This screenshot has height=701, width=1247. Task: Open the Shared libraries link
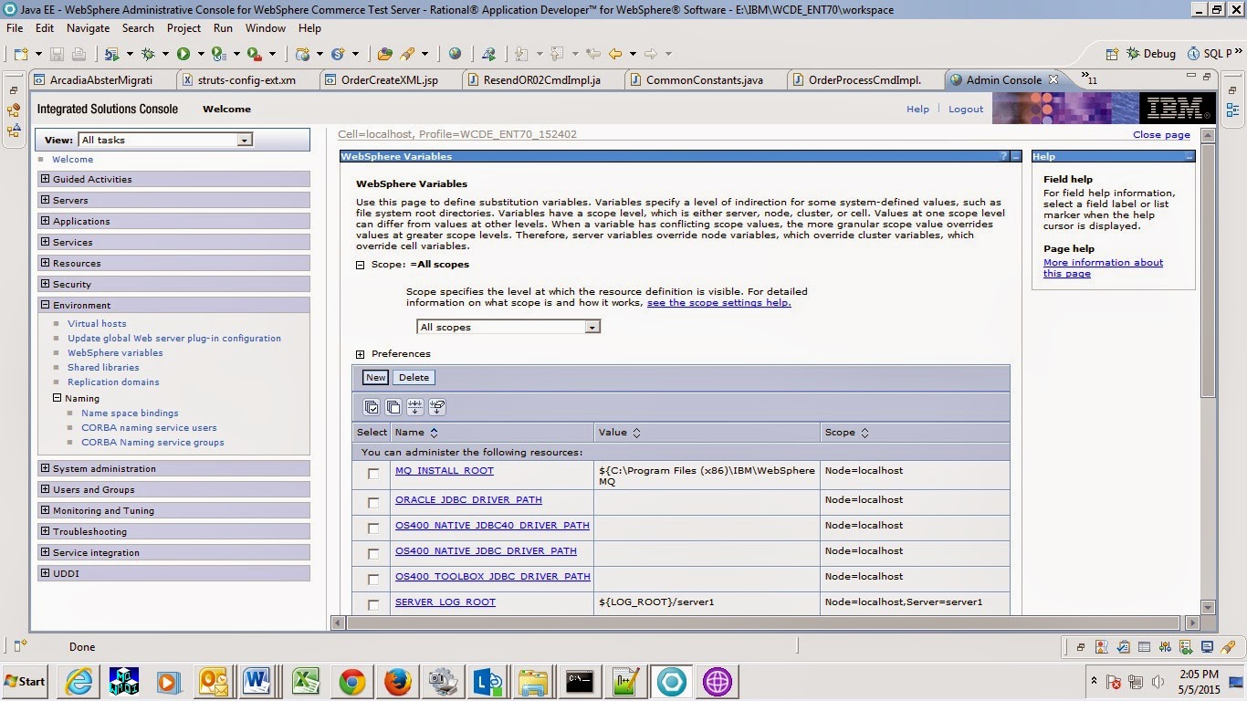point(103,368)
